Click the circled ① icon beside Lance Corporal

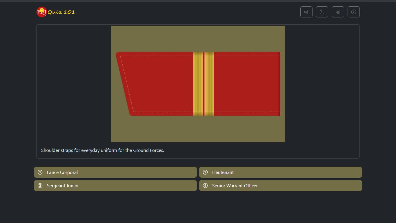[x=40, y=172]
